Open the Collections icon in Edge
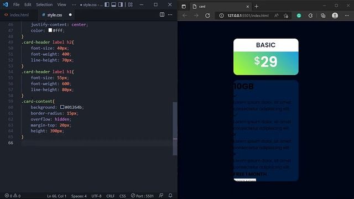 pyautogui.click(x=323, y=15)
